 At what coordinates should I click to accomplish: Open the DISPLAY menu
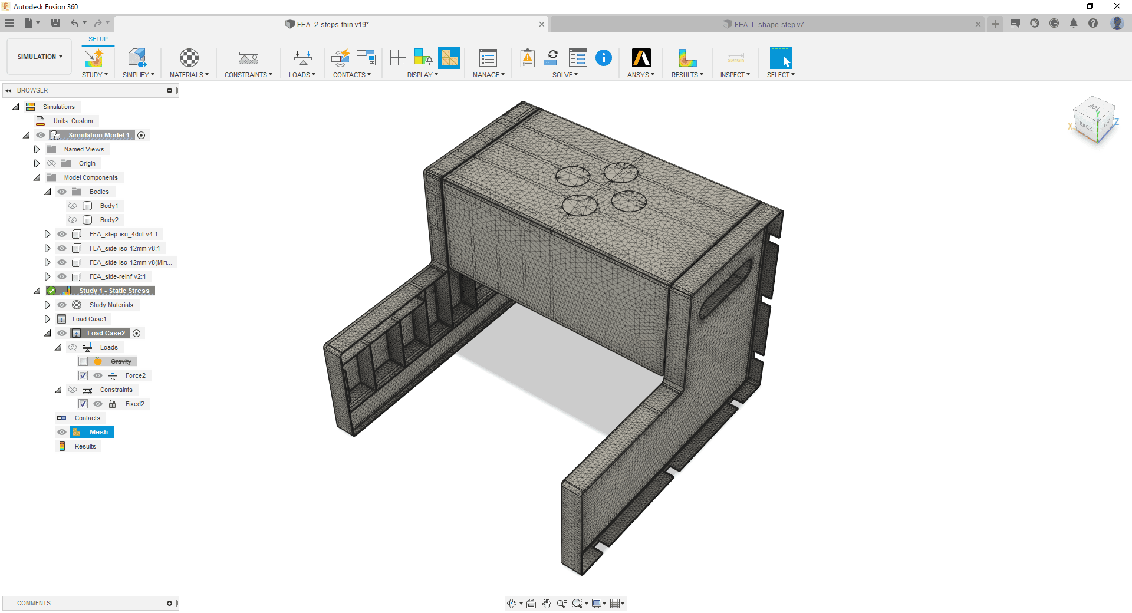point(422,75)
